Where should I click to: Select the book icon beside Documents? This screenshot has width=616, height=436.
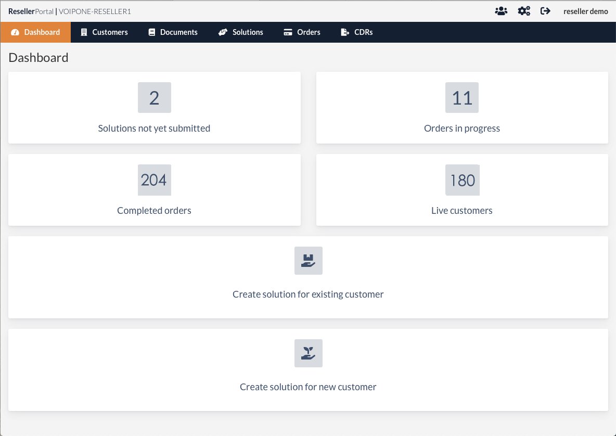pyautogui.click(x=151, y=32)
